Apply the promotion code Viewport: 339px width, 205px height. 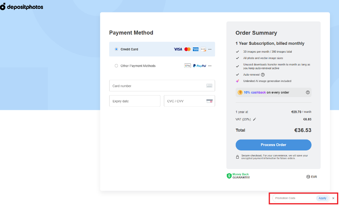(x=322, y=198)
